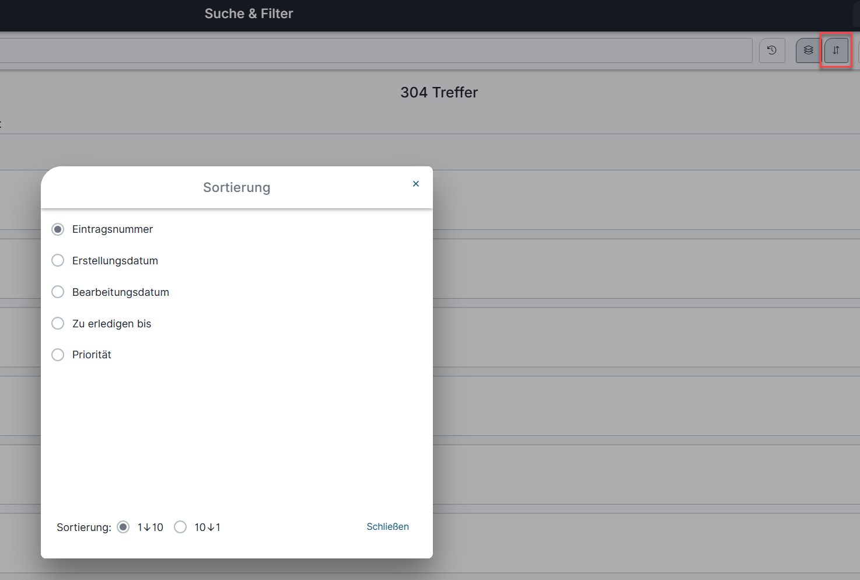Click the highlighted sort arrows icon
860x580 pixels.
tap(835, 50)
